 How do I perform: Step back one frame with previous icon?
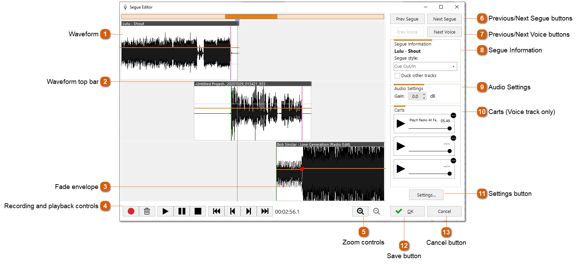[233, 211]
